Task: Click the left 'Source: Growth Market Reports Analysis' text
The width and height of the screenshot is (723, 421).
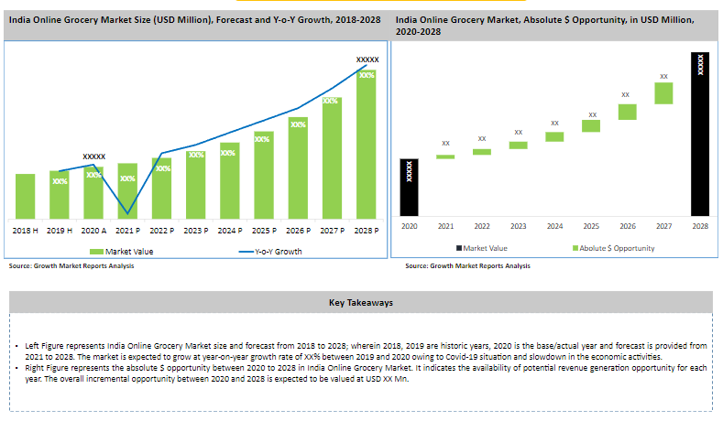Action: (71, 265)
